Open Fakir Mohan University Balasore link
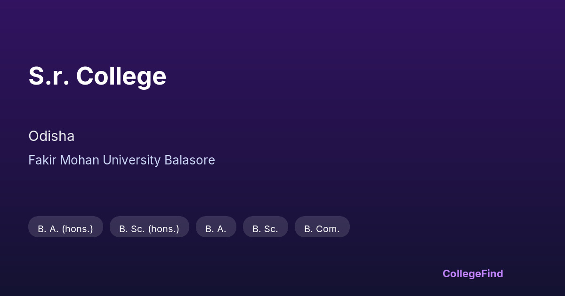Screen dimensions: 565x296 pos(121,160)
